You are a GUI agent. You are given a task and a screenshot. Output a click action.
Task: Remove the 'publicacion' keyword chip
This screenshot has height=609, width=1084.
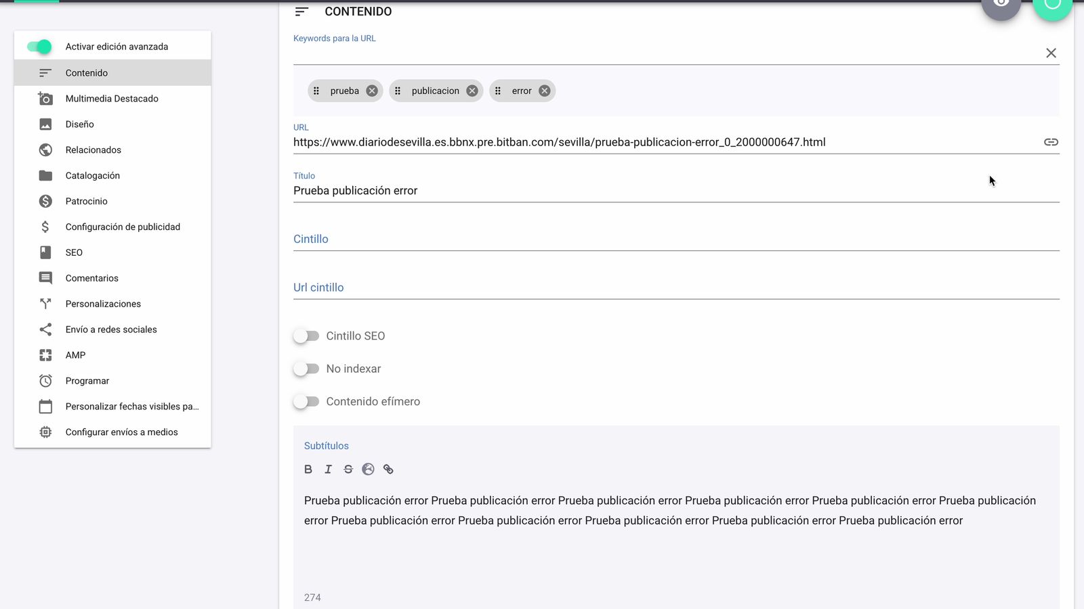472,91
